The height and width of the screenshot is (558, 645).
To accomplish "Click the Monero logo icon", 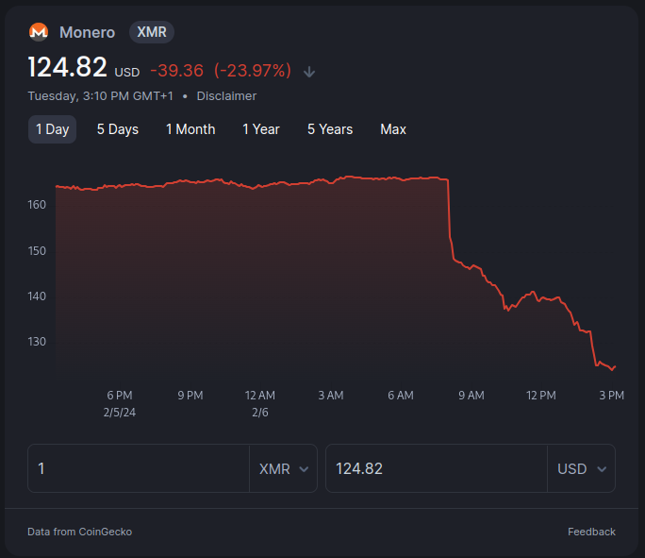I will pyautogui.click(x=39, y=32).
